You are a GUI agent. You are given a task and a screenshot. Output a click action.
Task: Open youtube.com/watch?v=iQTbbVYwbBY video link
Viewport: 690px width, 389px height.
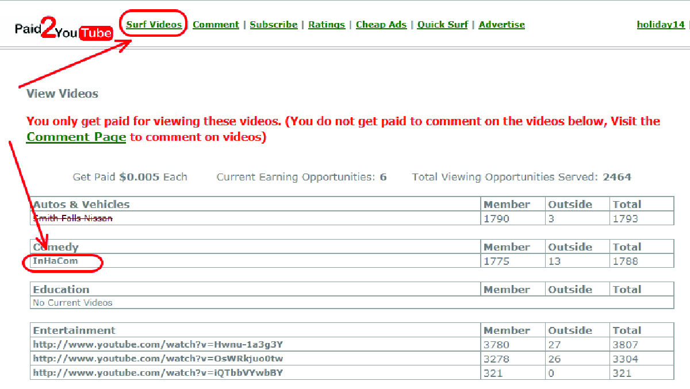[155, 373]
